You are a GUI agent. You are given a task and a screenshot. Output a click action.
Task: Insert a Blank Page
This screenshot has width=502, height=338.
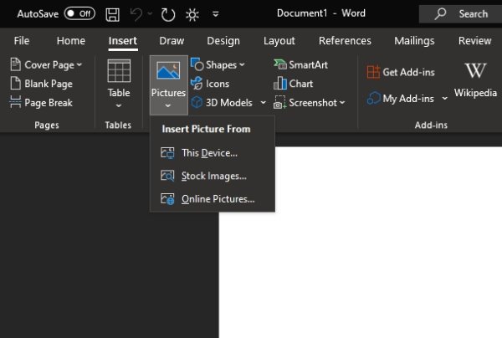click(41, 84)
